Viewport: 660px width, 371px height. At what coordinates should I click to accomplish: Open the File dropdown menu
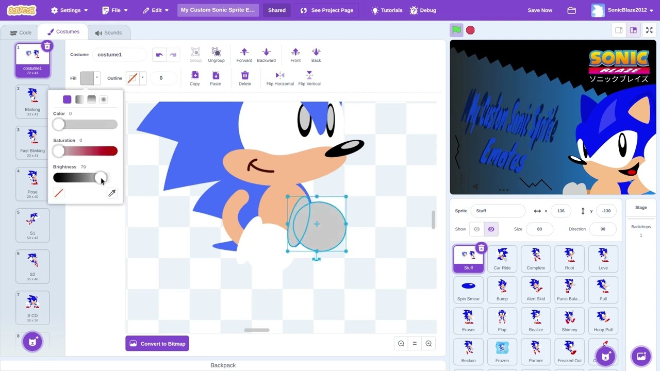coord(115,10)
